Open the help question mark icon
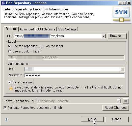 click(x=7, y=119)
